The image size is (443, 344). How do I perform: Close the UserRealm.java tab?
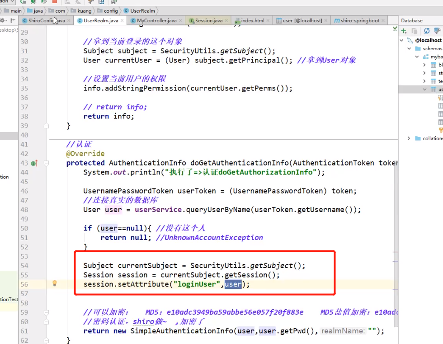point(123,21)
